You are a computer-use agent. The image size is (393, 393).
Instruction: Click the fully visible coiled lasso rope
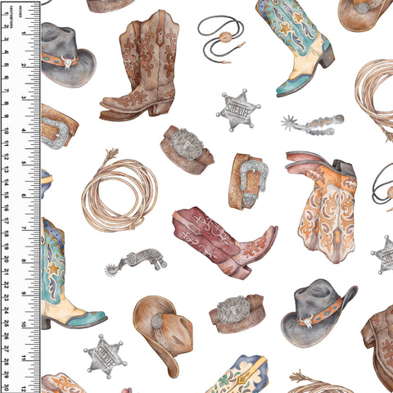[x=119, y=190]
